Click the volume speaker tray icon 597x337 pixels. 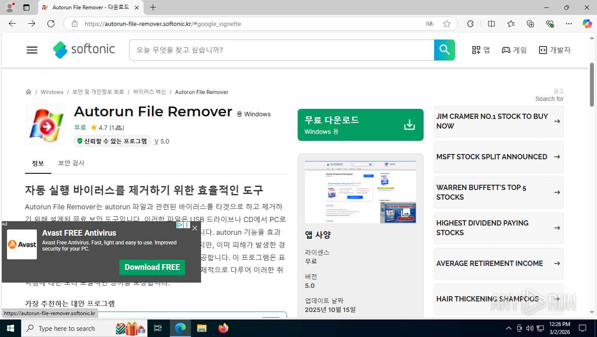529,328
